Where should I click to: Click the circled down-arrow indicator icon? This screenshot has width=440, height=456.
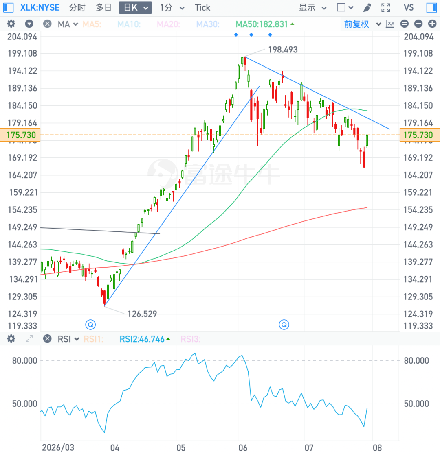coord(29,24)
